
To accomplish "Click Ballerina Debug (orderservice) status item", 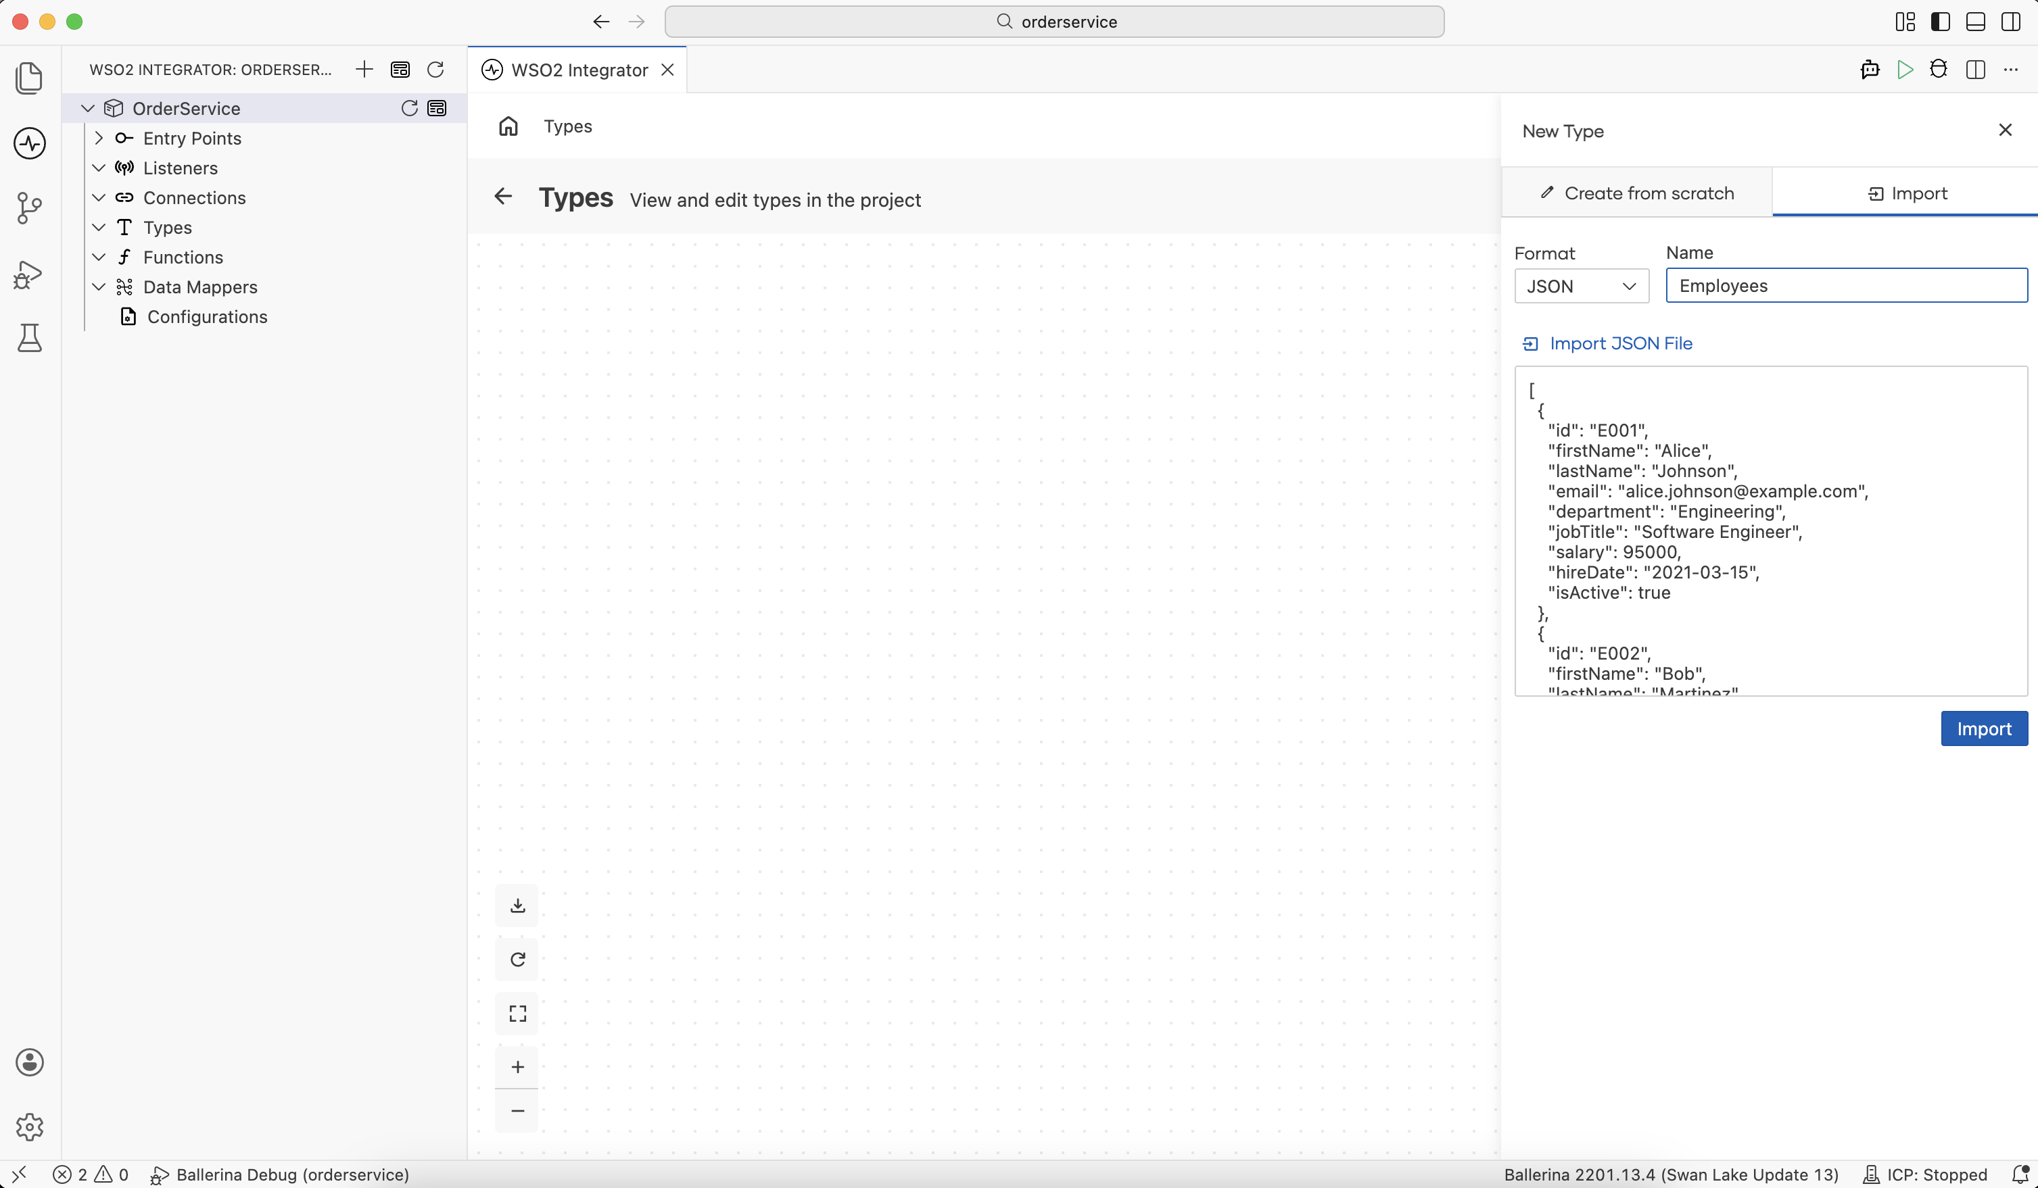I will pos(280,1174).
